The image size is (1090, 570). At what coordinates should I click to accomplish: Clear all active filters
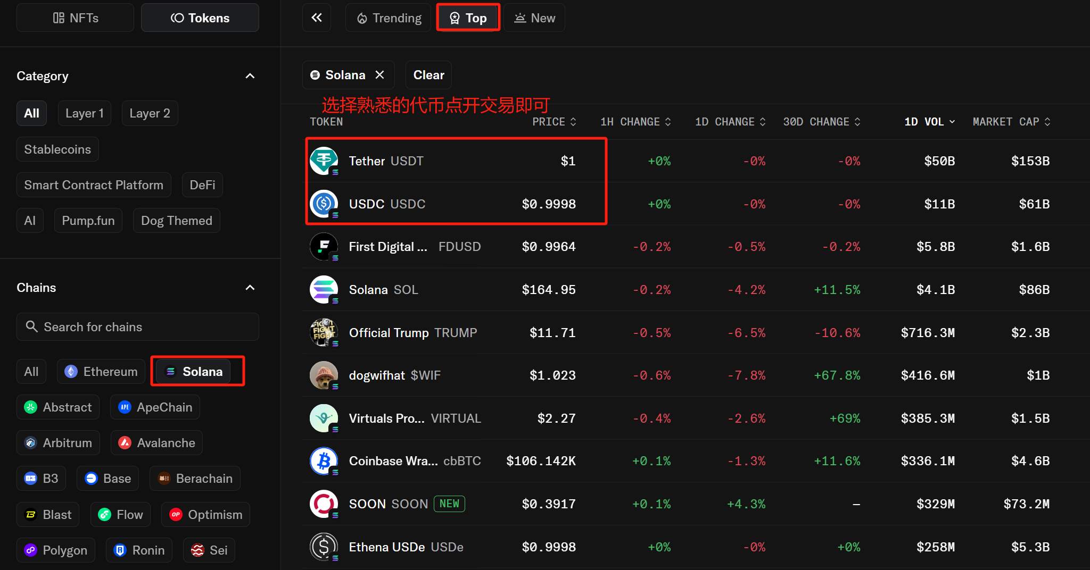click(428, 75)
